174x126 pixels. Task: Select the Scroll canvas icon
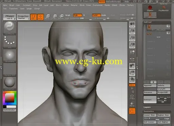click(132, 25)
